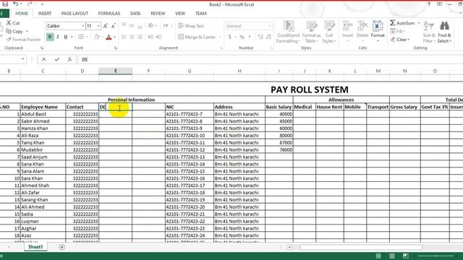Adjust the zoom slider in status bar
The width and height of the screenshot is (463, 260).
pyautogui.click(x=436, y=256)
